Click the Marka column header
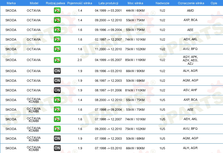Image resolution: width=223 pixels, height=153 pixels. click(11, 3)
